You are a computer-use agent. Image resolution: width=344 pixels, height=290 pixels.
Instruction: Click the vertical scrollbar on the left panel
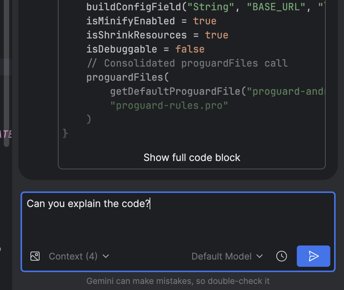tap(6, 76)
